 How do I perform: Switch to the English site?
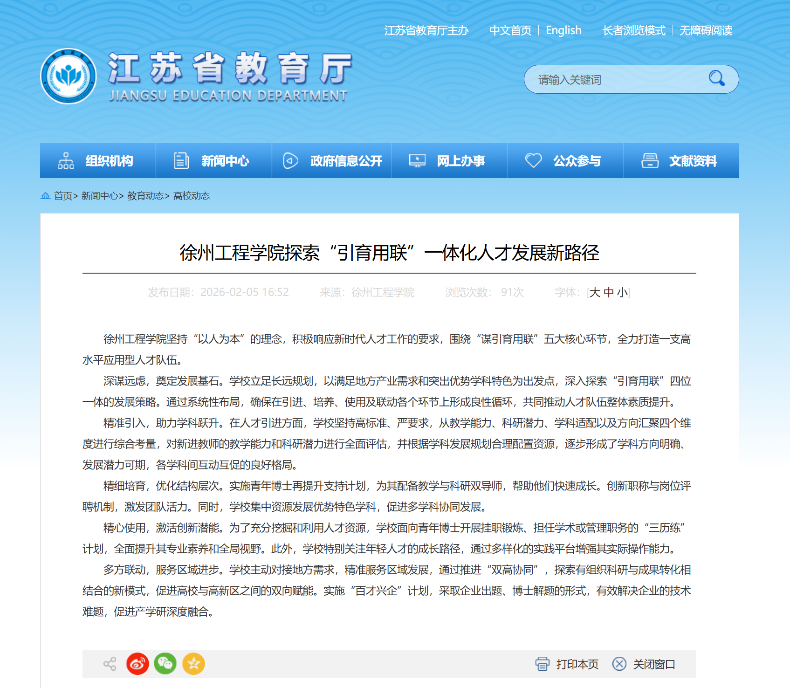[x=563, y=31]
